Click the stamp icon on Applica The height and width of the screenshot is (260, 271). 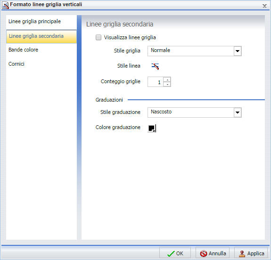(x=242, y=254)
